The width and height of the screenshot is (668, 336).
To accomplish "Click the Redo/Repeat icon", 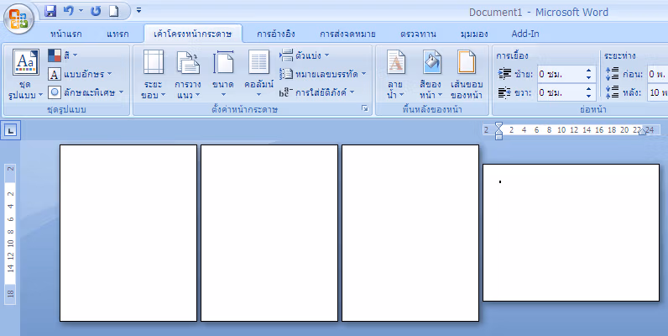I will [x=96, y=11].
